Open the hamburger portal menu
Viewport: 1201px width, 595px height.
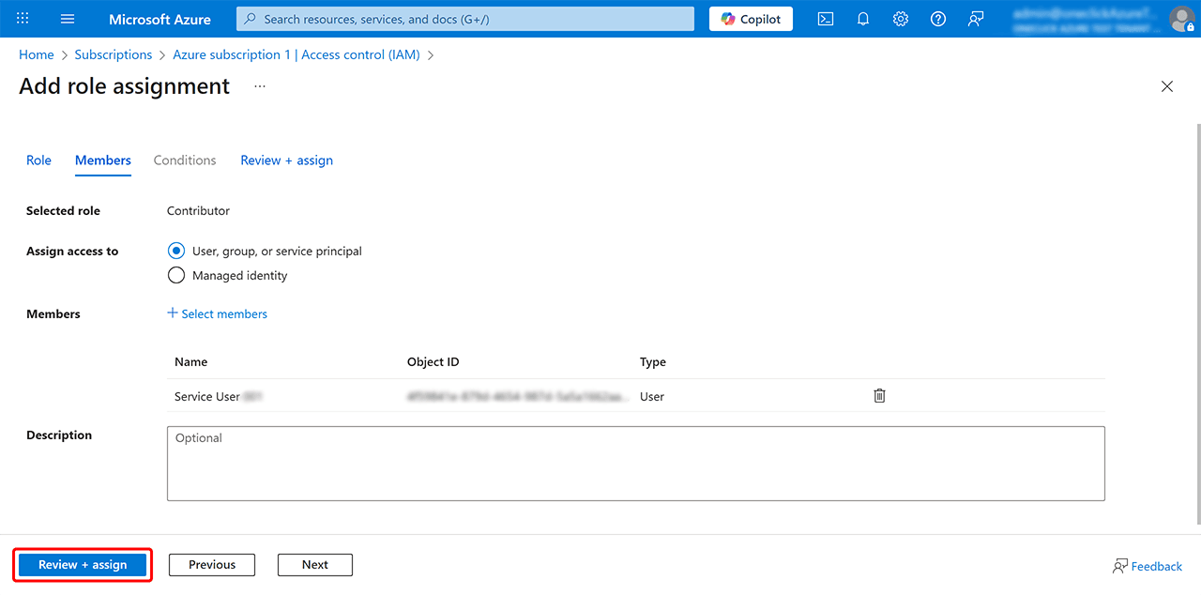[68, 19]
